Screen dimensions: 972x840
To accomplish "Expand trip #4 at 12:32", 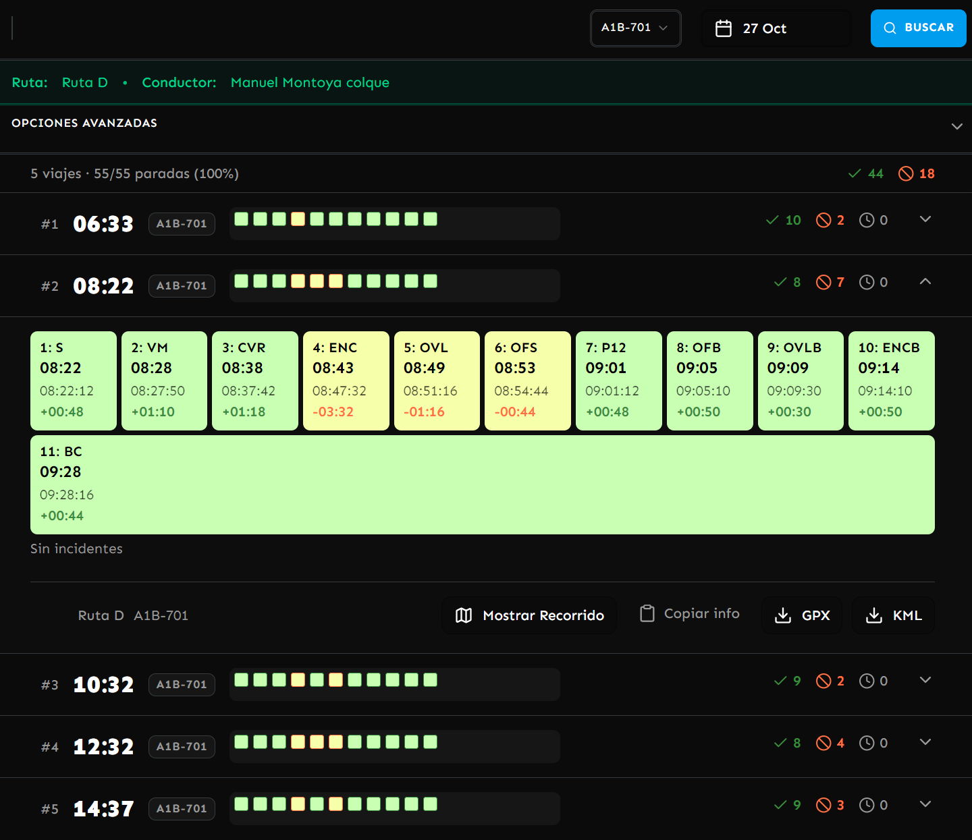I will pos(925,742).
